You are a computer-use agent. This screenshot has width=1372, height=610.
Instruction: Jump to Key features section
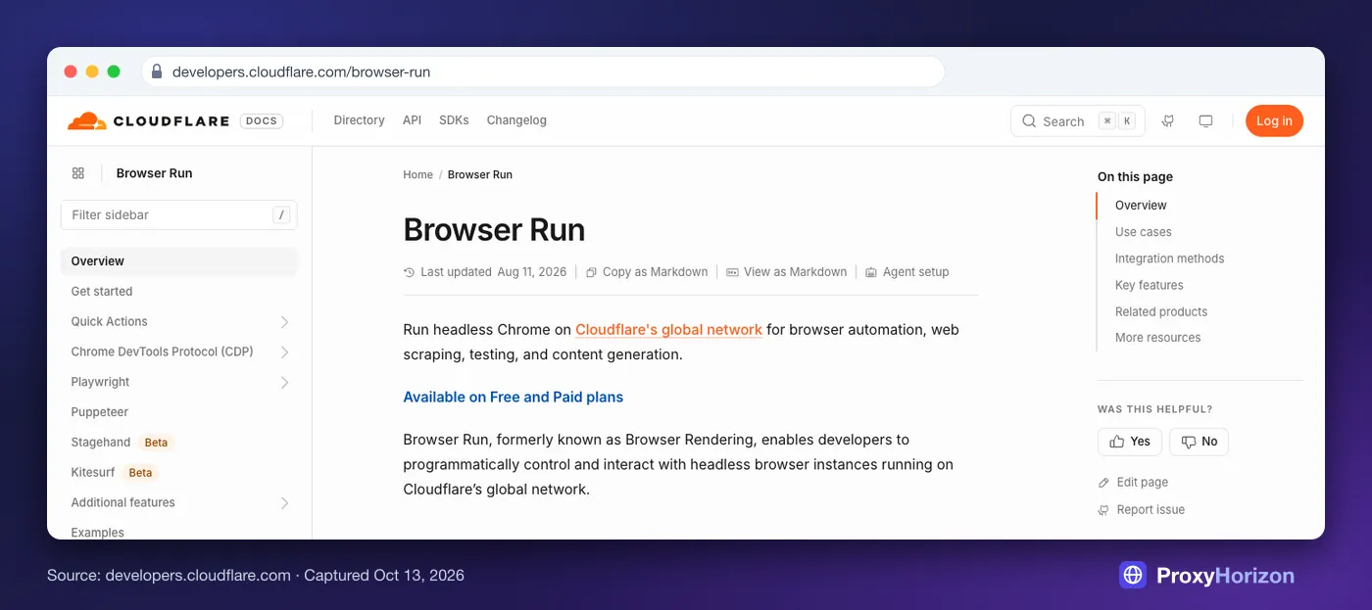[1149, 285]
